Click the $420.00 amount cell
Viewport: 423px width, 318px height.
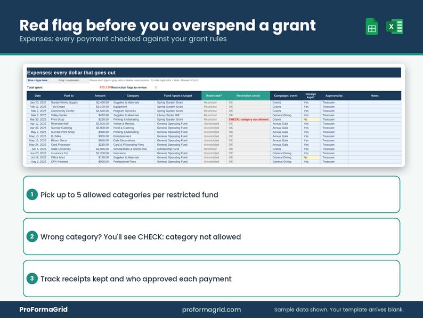coord(100,115)
